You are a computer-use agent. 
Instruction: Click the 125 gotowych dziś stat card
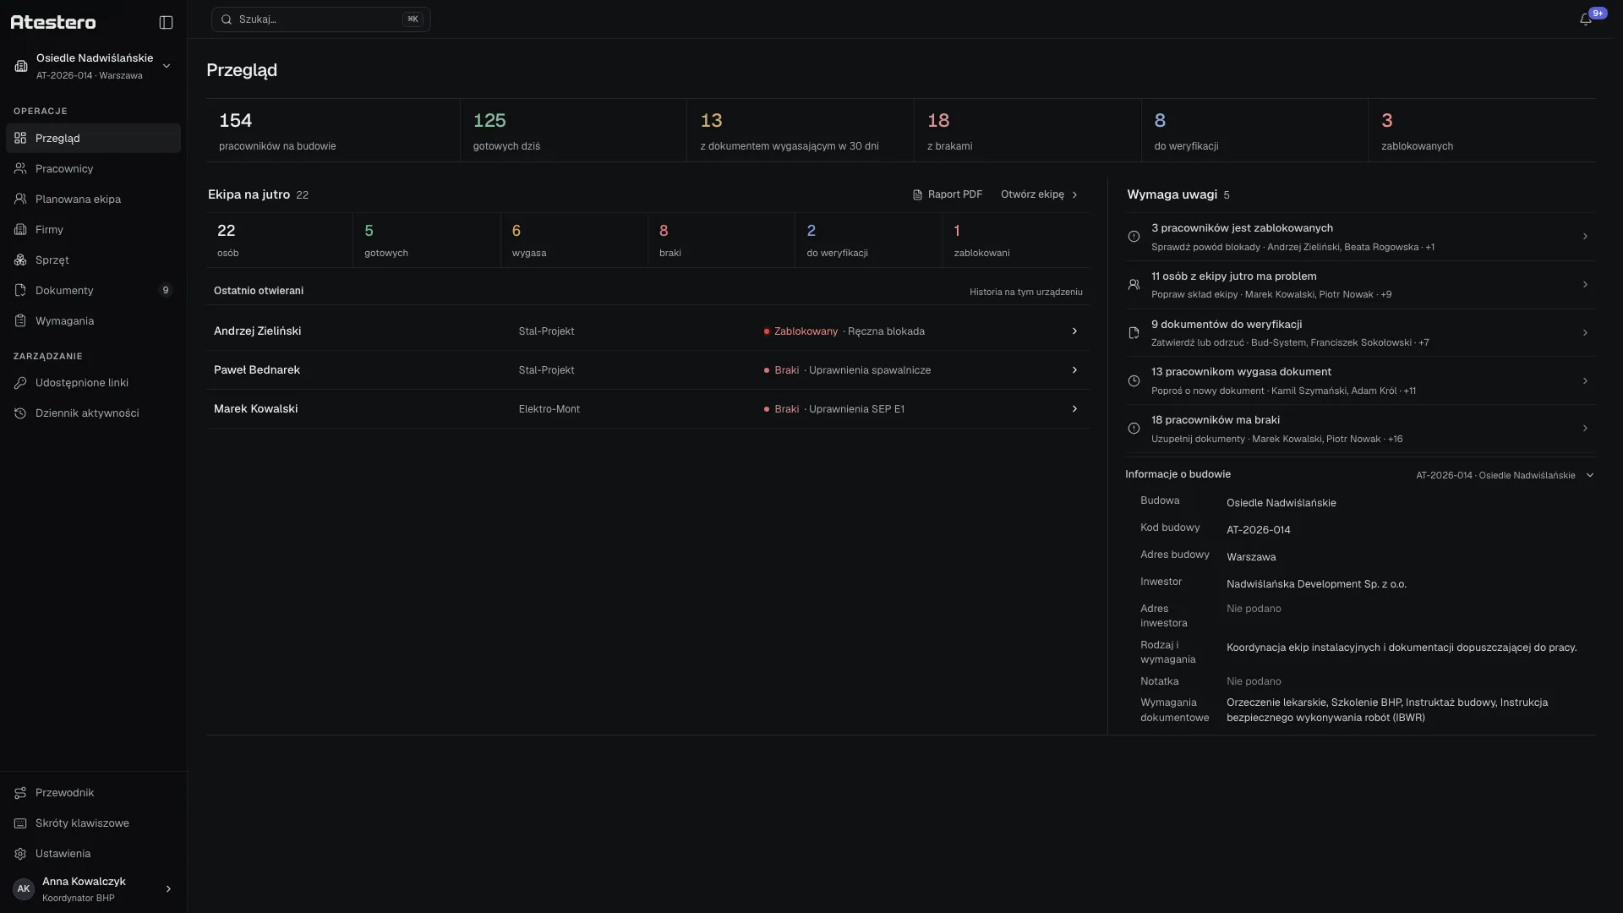pyautogui.click(x=573, y=131)
